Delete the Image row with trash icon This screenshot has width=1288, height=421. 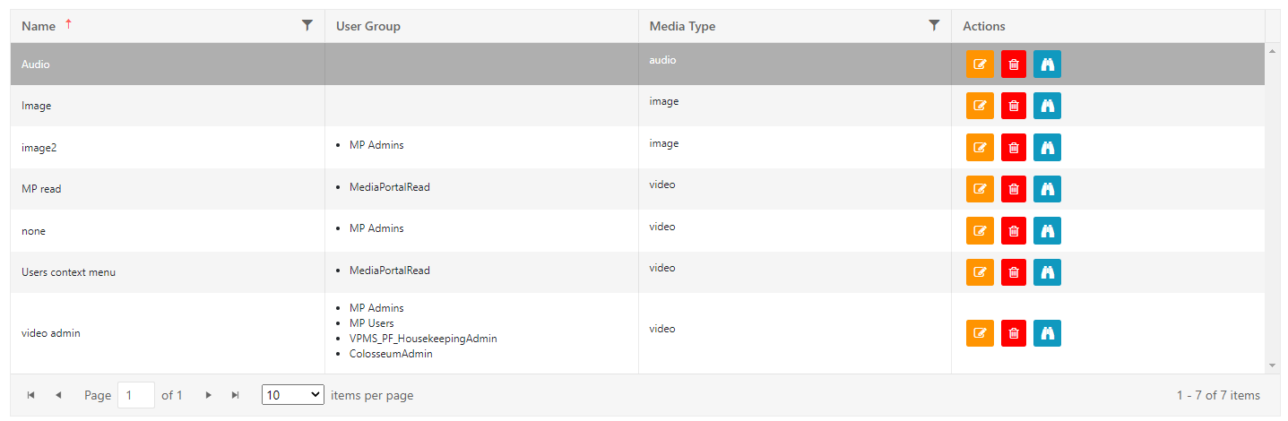click(x=1014, y=106)
